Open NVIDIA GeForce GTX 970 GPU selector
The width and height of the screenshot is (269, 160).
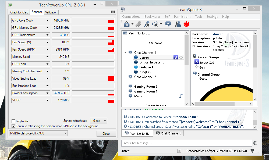pos(38,133)
